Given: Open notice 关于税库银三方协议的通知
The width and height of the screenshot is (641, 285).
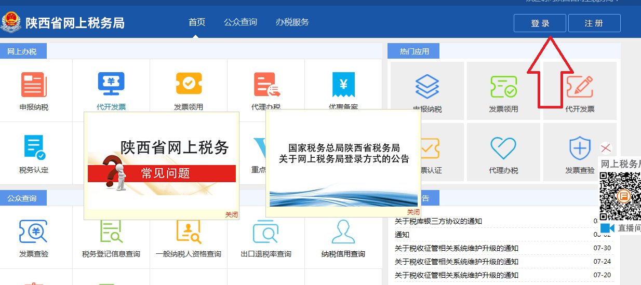Looking at the screenshot, I should click(438, 221).
